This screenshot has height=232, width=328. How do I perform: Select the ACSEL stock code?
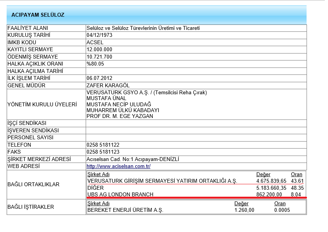(95, 43)
